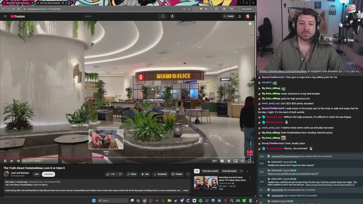Screen dimensions: 363x204
Task: Dislike the video with thumbs down
Action: click(120, 174)
